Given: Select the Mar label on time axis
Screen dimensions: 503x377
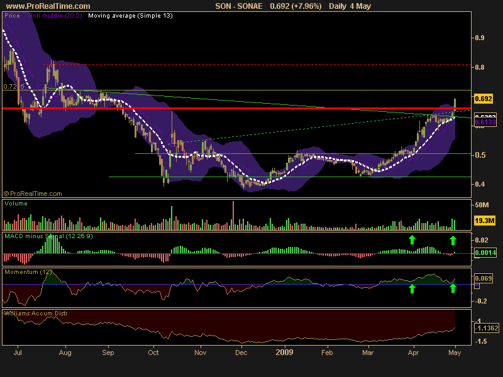Looking at the screenshot, I should tap(368, 352).
